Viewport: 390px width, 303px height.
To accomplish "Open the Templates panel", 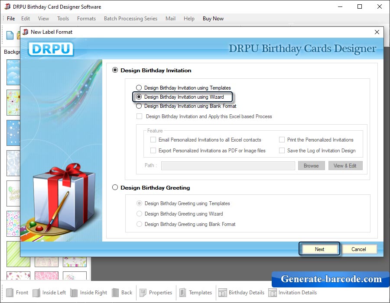I will point(195,293).
